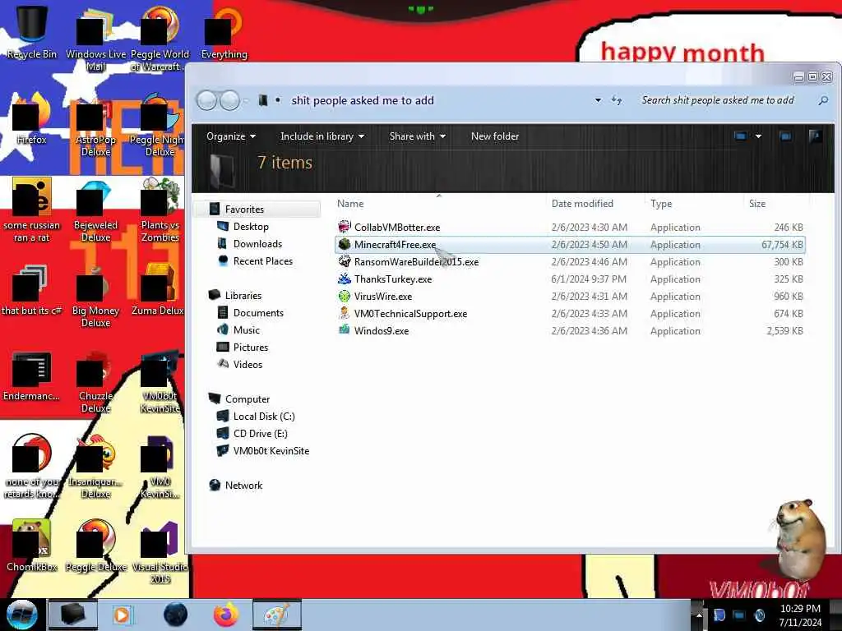
Task: Open Videos library
Action: pos(248,364)
